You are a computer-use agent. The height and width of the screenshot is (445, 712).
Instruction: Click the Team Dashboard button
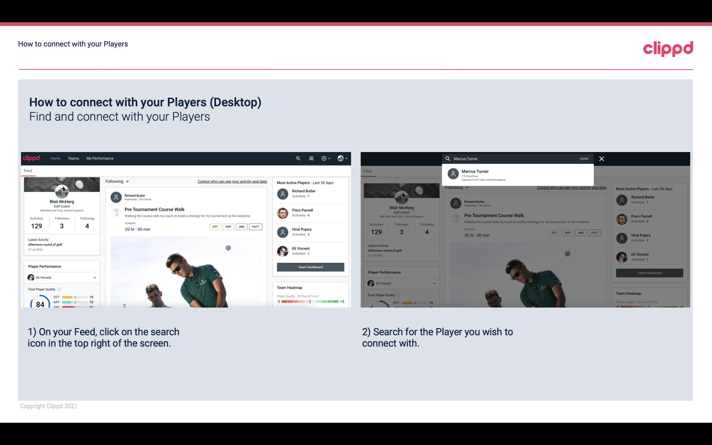tap(310, 266)
